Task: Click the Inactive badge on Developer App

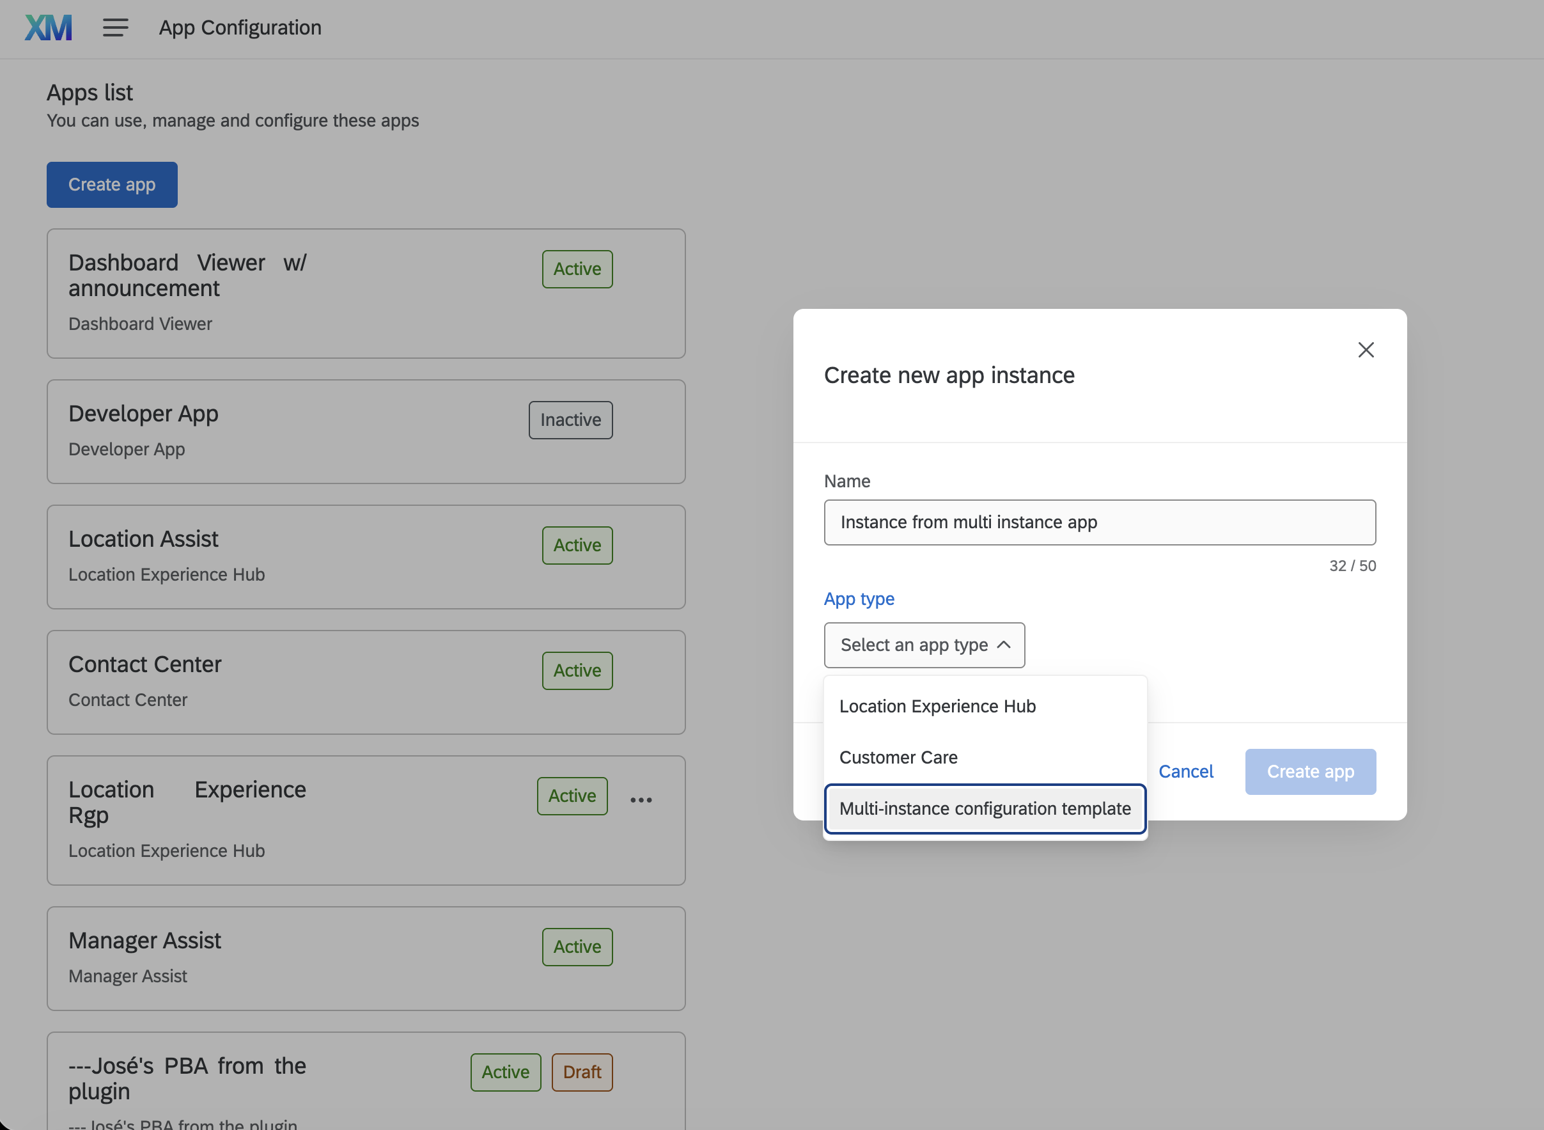Action: [570, 420]
